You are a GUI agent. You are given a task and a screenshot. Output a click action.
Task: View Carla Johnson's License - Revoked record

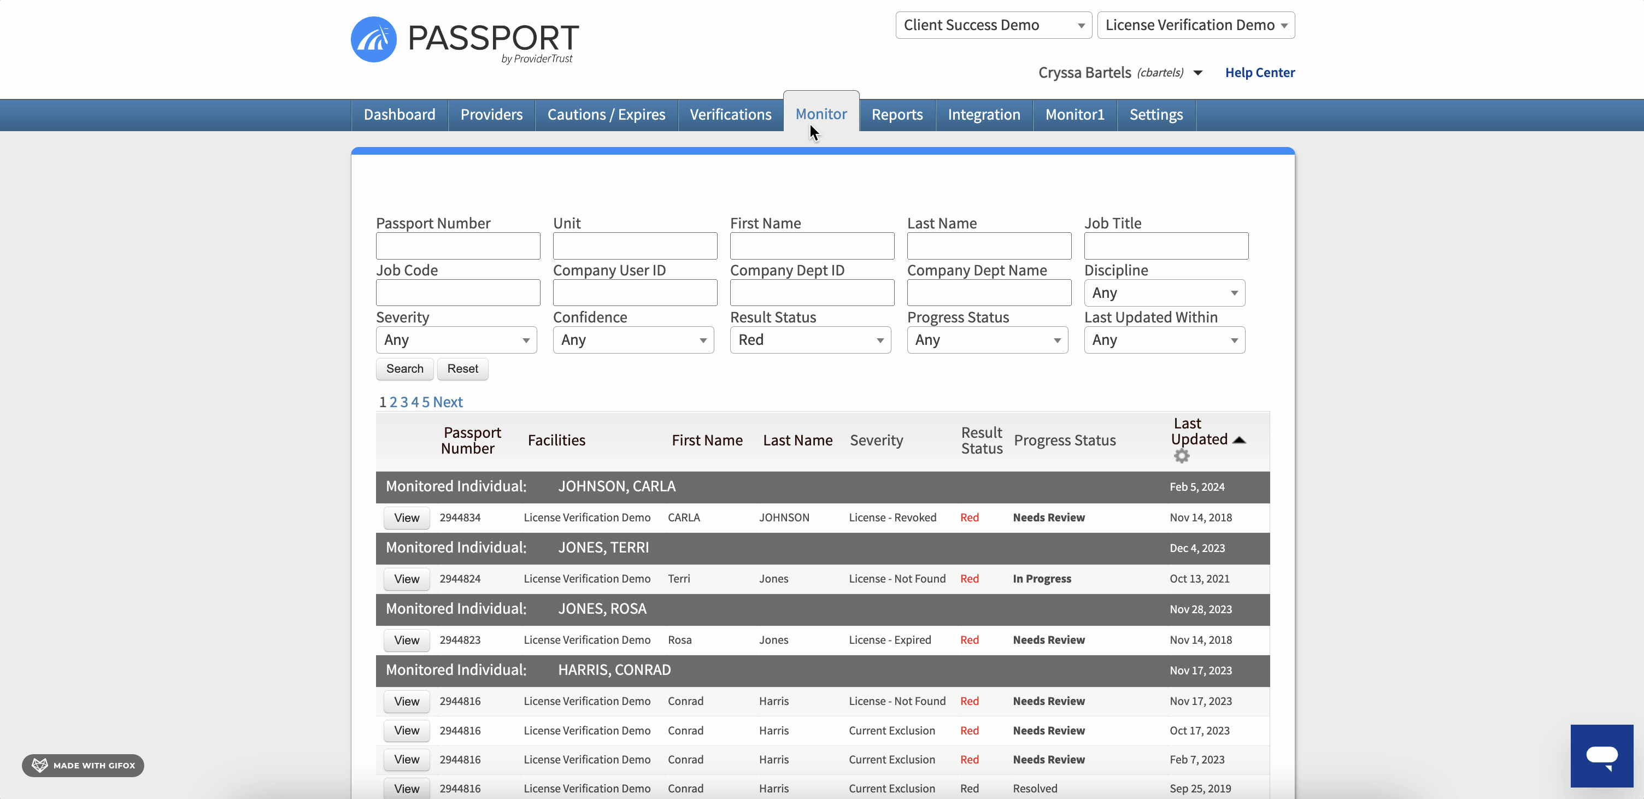click(407, 518)
